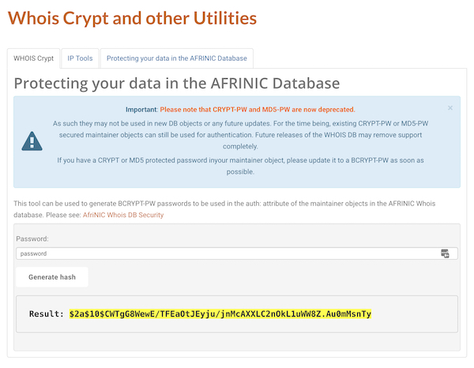Viewport: 474px width, 368px height.
Task: Click the Protecting your data section heading
Action: point(177,84)
